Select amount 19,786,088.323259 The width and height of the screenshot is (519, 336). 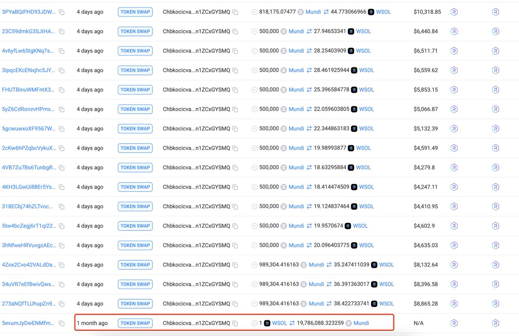point(320,323)
